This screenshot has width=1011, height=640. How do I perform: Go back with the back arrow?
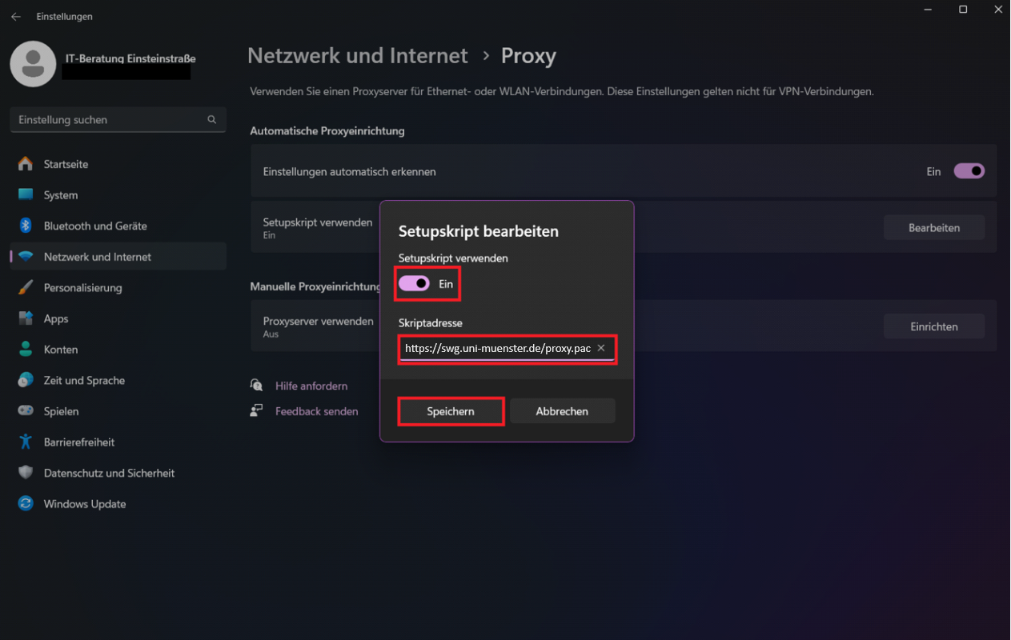16,16
